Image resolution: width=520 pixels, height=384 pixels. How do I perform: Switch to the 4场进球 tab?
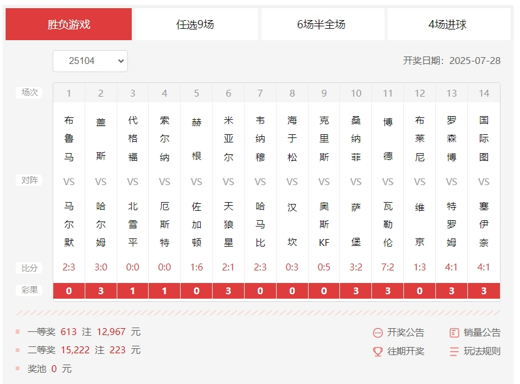click(x=448, y=23)
